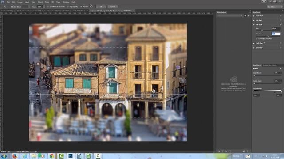The width and height of the screenshot is (284, 159).
Task: Switch to the Motion Blur Effects tab
Action: pos(269,65)
